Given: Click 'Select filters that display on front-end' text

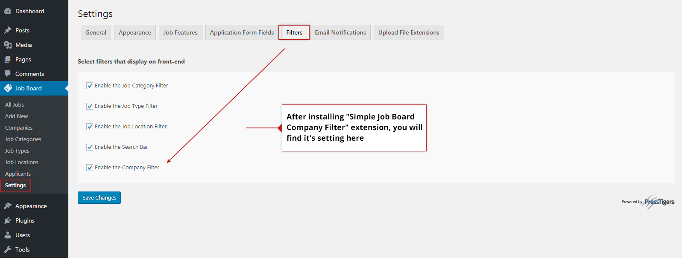Looking at the screenshot, I should pos(131,61).
